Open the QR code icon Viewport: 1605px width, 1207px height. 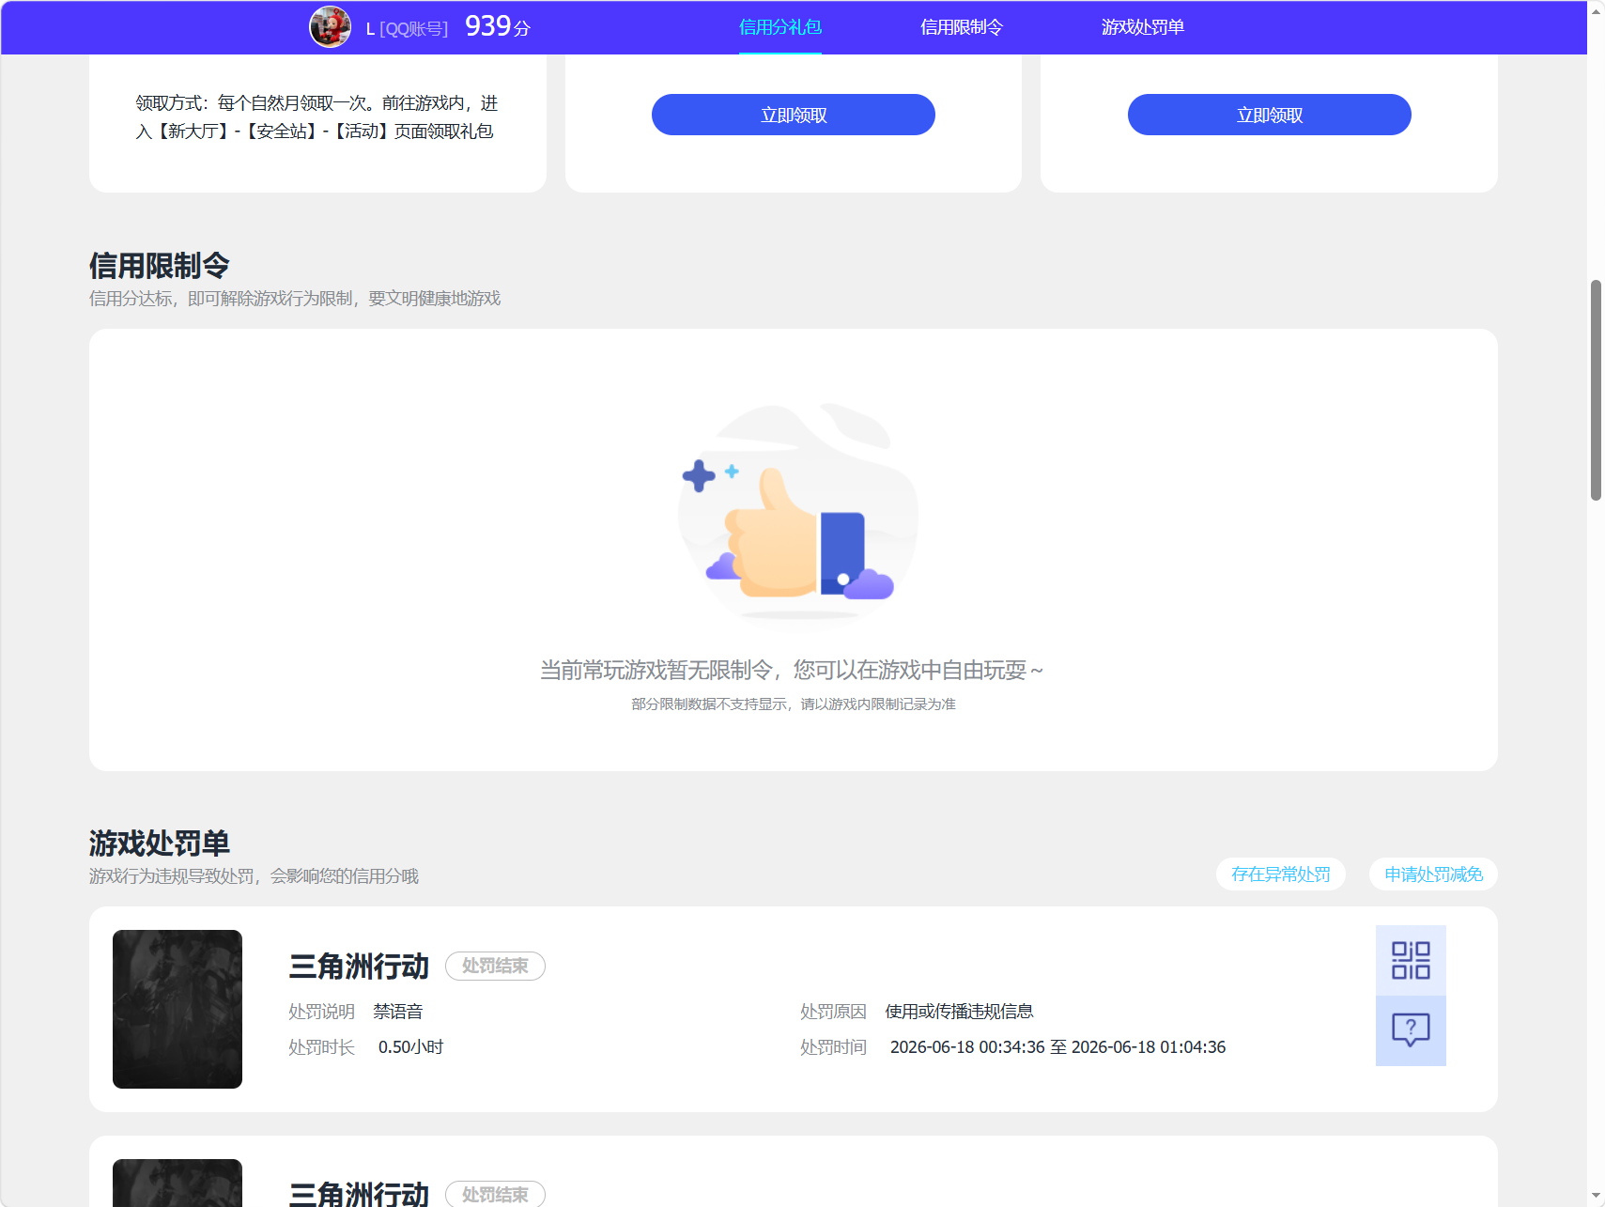[x=1411, y=960]
